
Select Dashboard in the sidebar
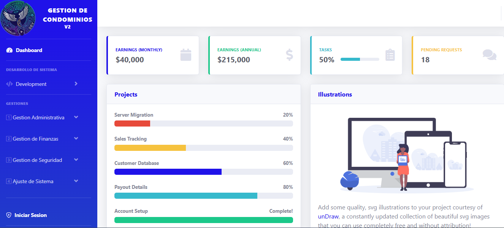29,50
